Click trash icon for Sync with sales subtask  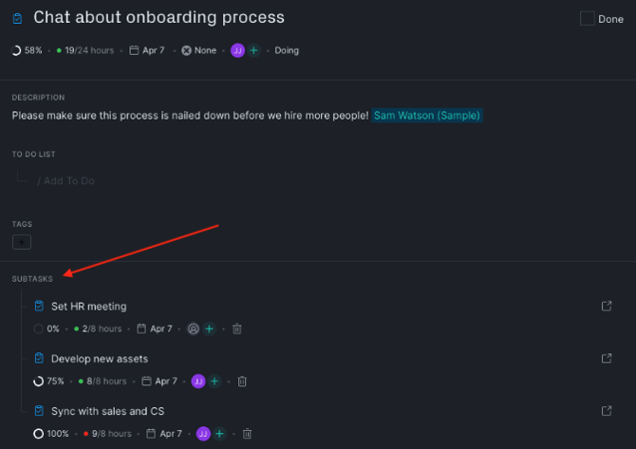(x=247, y=434)
